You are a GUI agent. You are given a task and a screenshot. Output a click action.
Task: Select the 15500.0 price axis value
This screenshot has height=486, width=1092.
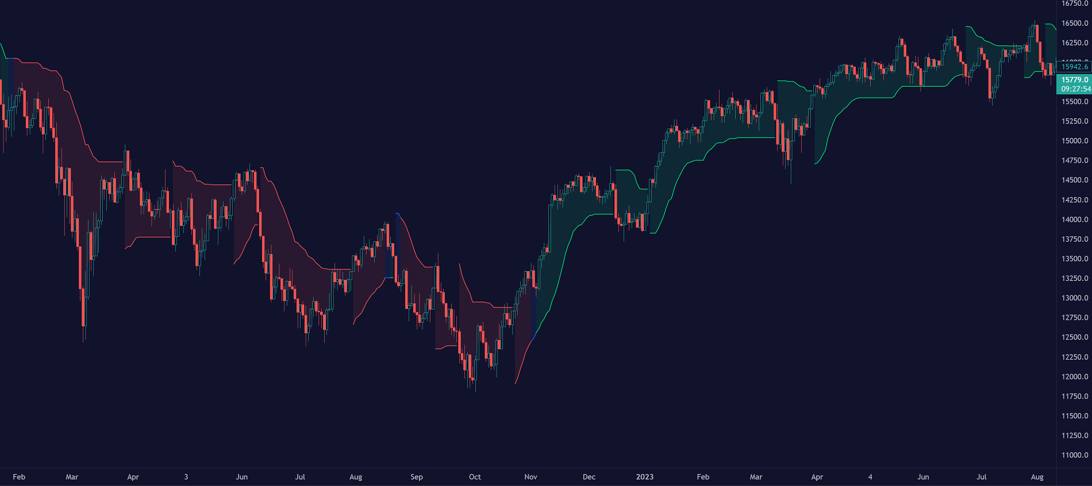[x=1075, y=102]
